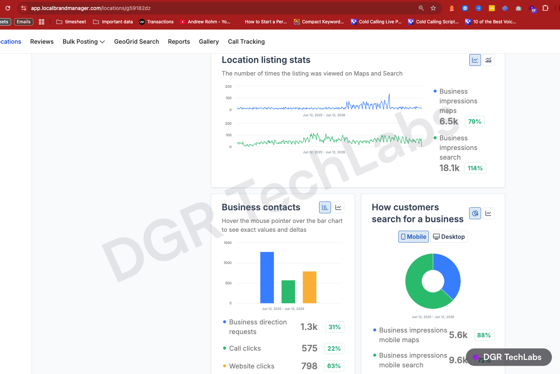Viewport: 560px width, 374px height.
Task: Open the yellow square extension icon
Action: [x=492, y=8]
